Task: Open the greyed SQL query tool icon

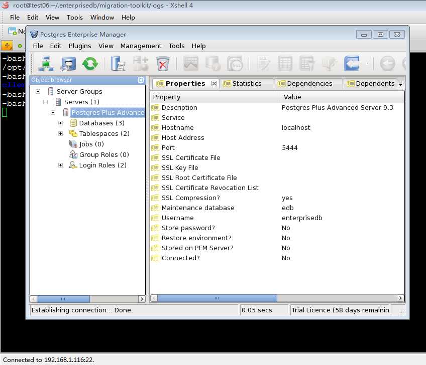Action: [264, 64]
